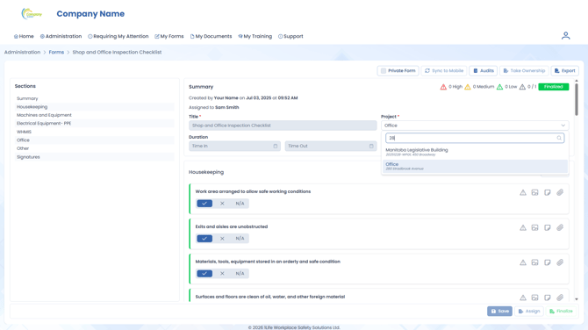588x330 pixels.
Task: Attach file to Materials, tools, equipment row
Action: [560, 262]
